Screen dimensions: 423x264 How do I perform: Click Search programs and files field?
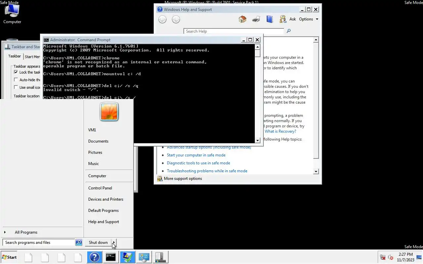[39, 243]
